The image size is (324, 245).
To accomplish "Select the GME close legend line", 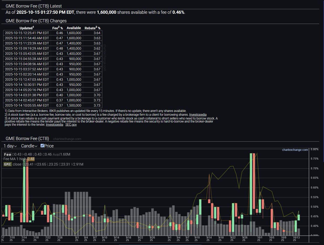I will tap(43, 164).
